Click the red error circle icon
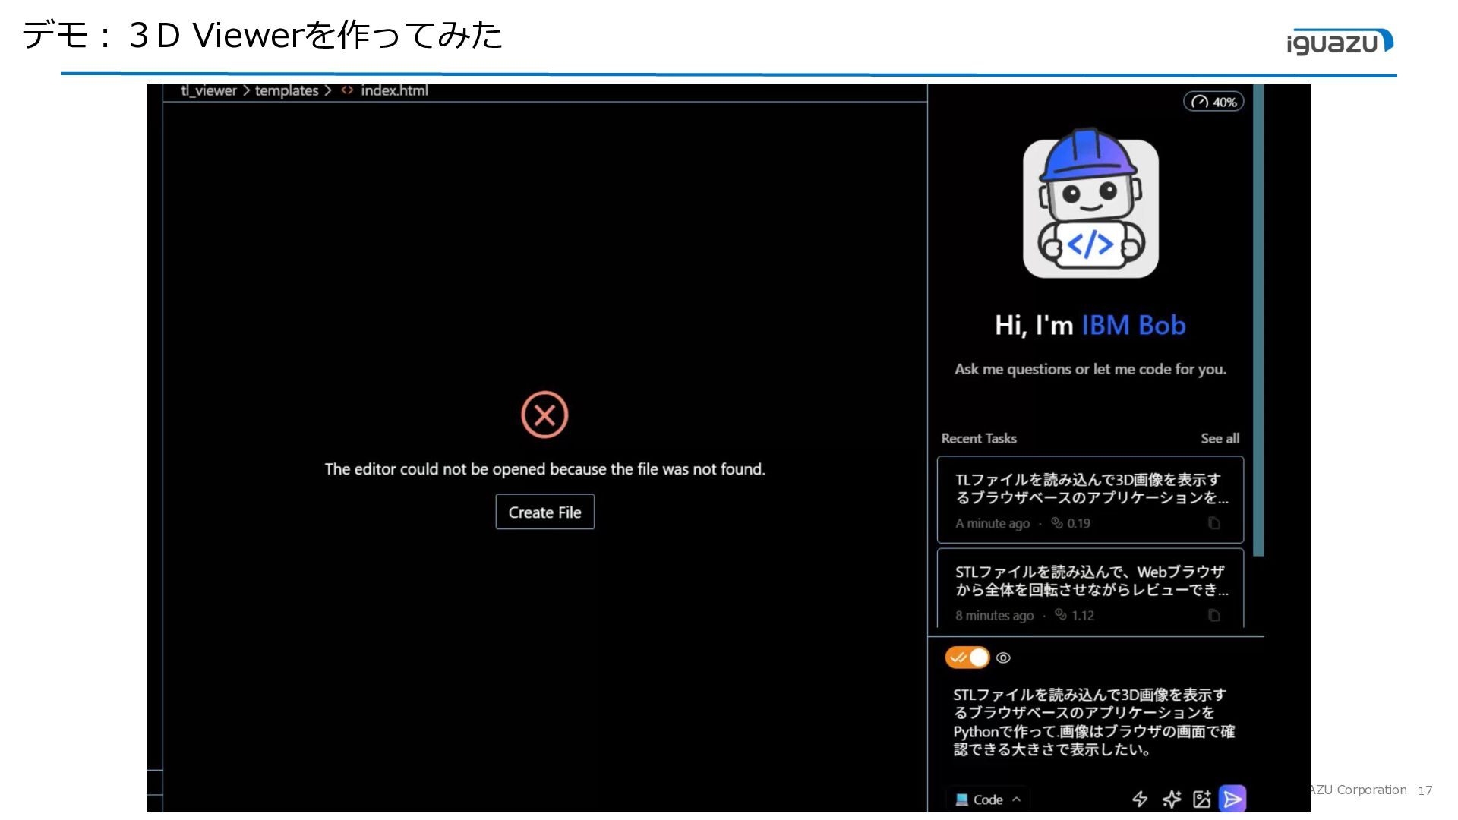 [x=544, y=415]
